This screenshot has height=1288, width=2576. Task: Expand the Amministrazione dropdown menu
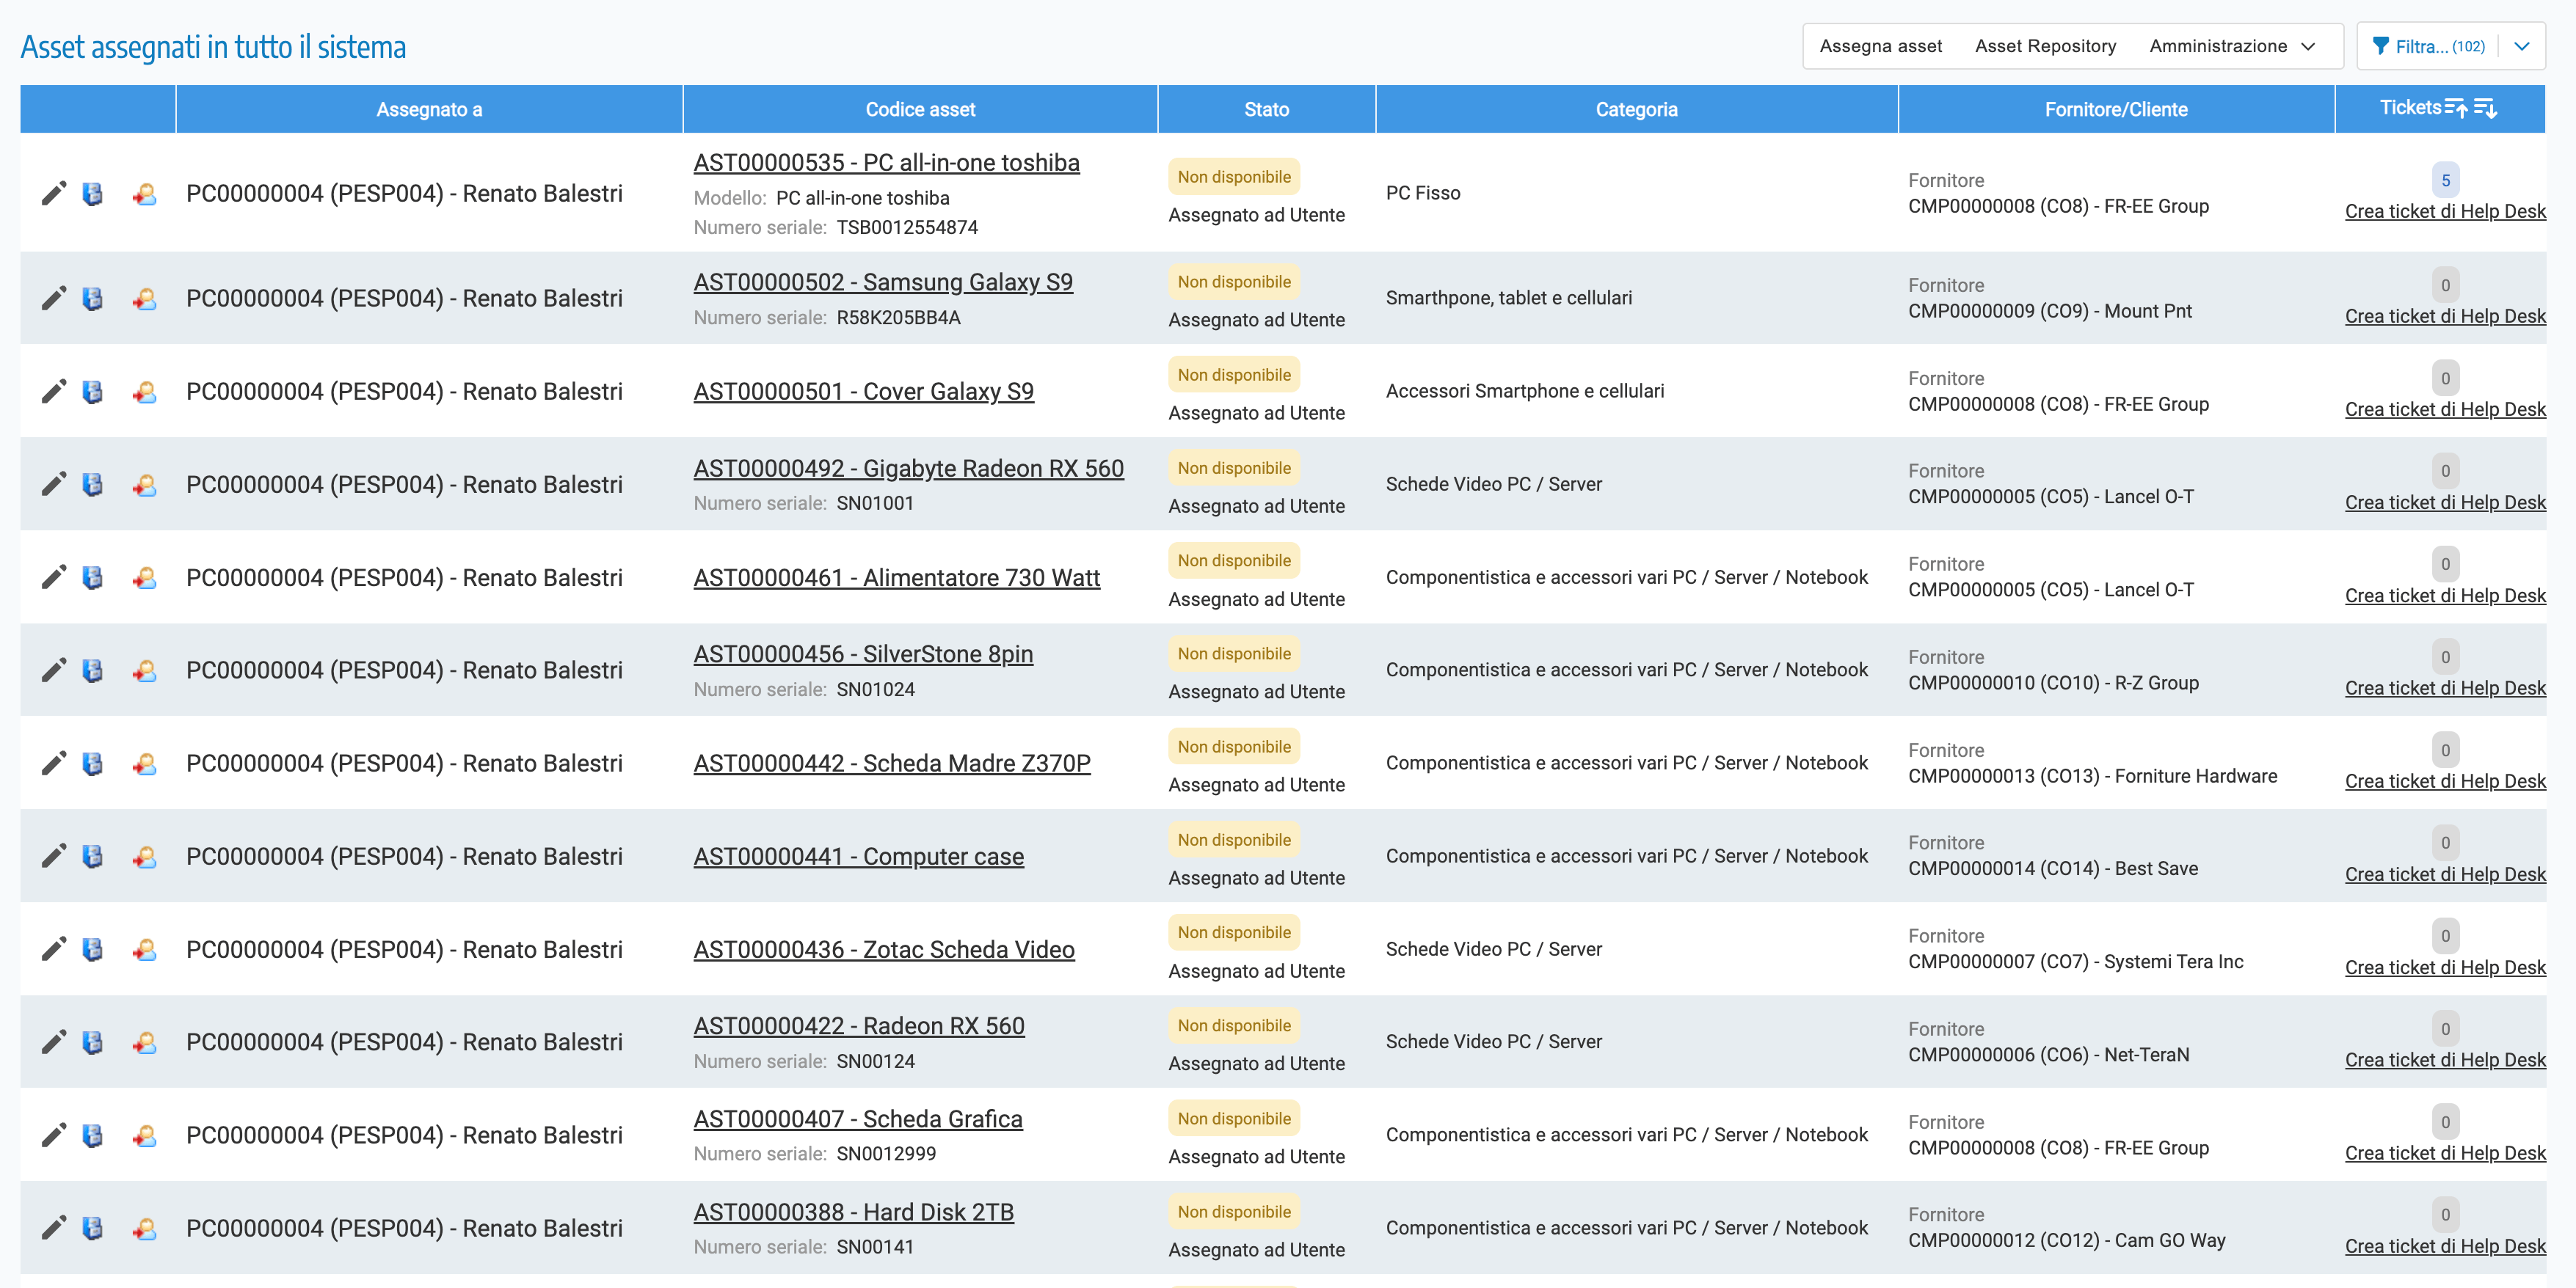pos(2232,46)
